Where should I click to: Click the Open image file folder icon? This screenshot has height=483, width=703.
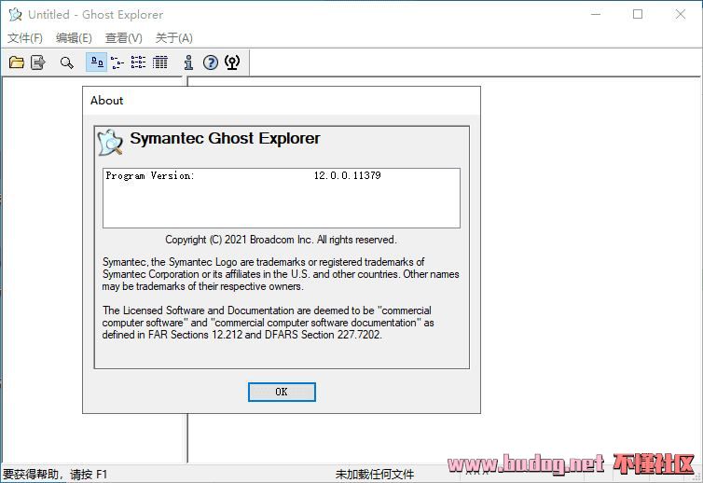(16, 62)
